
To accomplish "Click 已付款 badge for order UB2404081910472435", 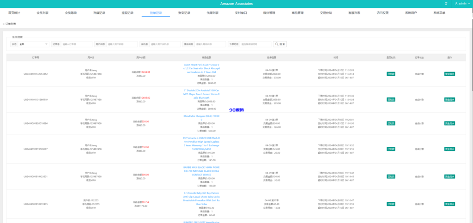I will [391, 204].
